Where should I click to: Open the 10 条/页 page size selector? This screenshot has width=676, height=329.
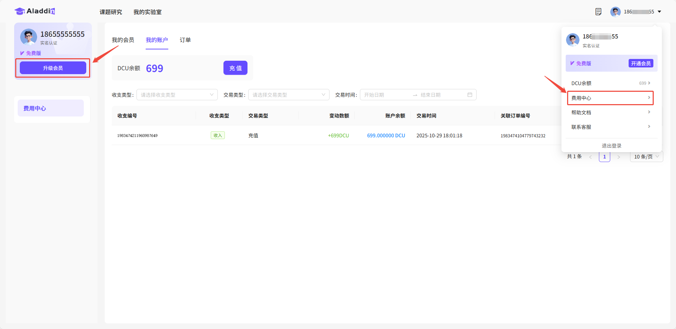pos(646,157)
